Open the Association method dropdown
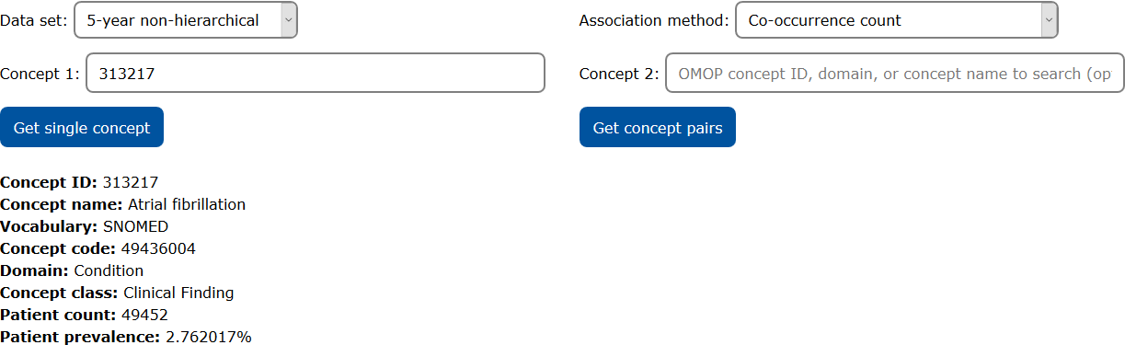The width and height of the screenshot is (1125, 345). (x=897, y=20)
